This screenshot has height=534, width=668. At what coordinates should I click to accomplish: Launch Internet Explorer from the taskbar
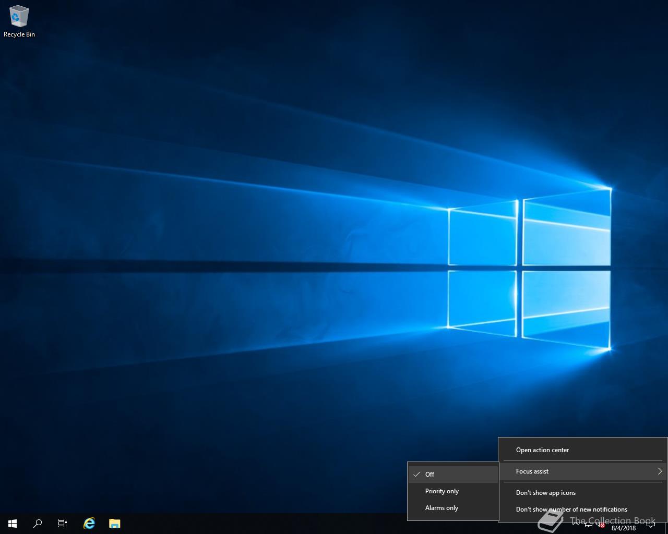pos(89,524)
